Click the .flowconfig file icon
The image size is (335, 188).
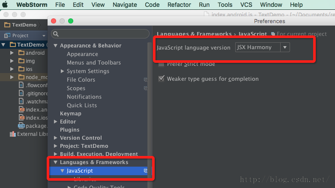[21, 85]
